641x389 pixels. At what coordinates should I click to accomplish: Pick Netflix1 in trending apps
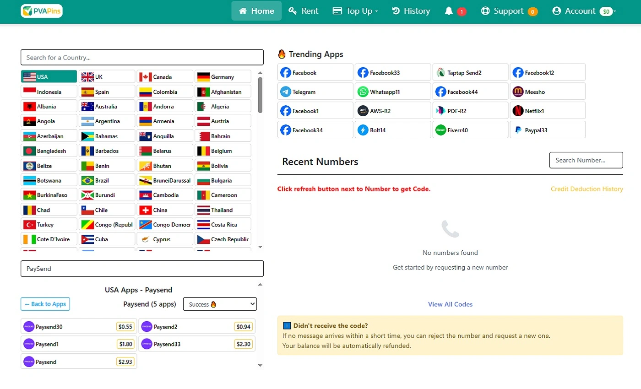548,111
